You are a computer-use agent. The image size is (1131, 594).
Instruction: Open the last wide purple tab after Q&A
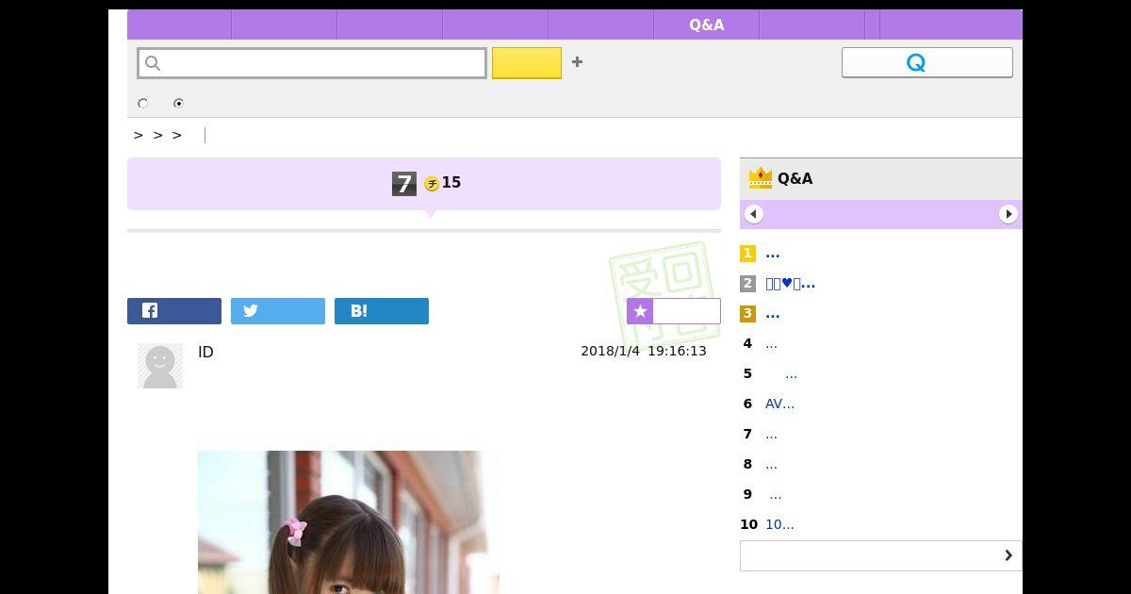(x=951, y=25)
